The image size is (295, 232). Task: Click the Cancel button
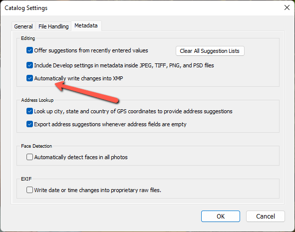265,216
